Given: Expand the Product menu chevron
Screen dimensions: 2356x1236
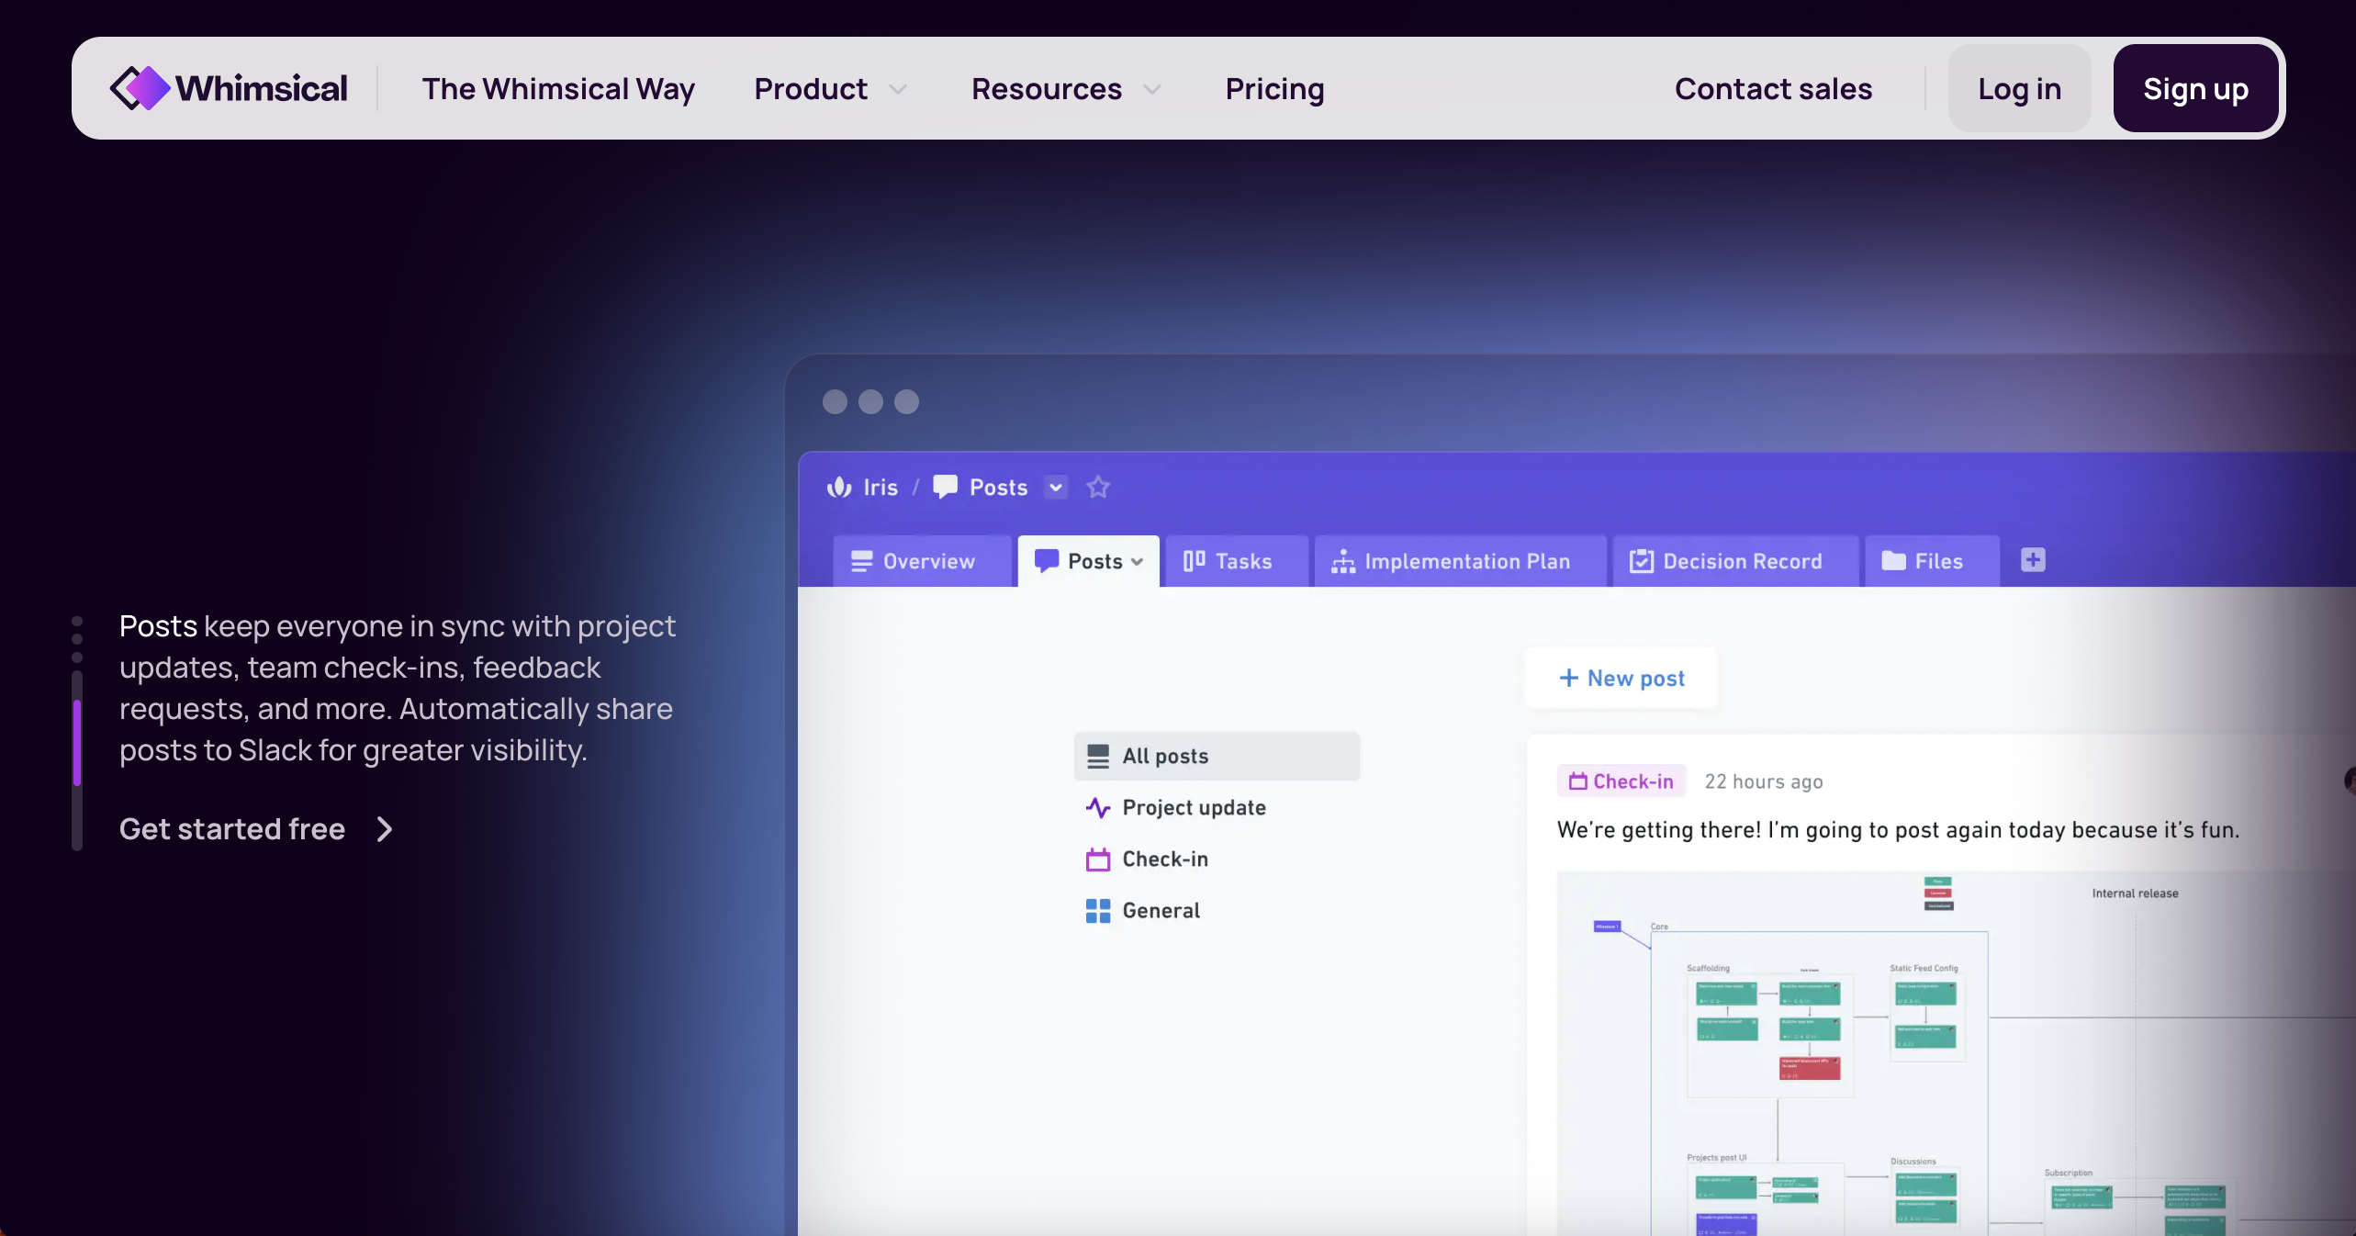Looking at the screenshot, I should pyautogui.click(x=898, y=89).
